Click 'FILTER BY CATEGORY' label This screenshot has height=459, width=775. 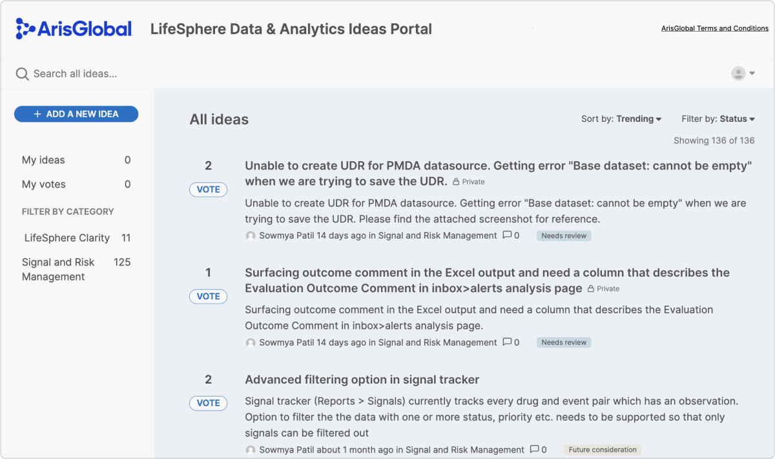68,211
